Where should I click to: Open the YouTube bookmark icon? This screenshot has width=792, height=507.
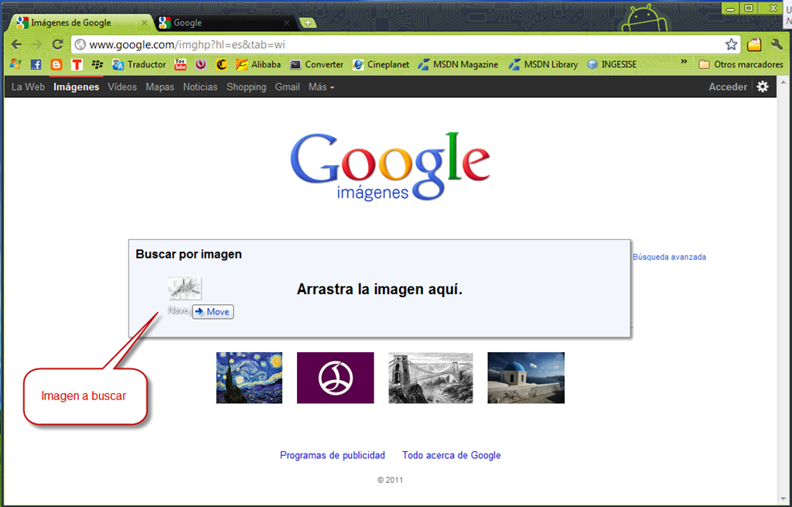pyautogui.click(x=180, y=65)
